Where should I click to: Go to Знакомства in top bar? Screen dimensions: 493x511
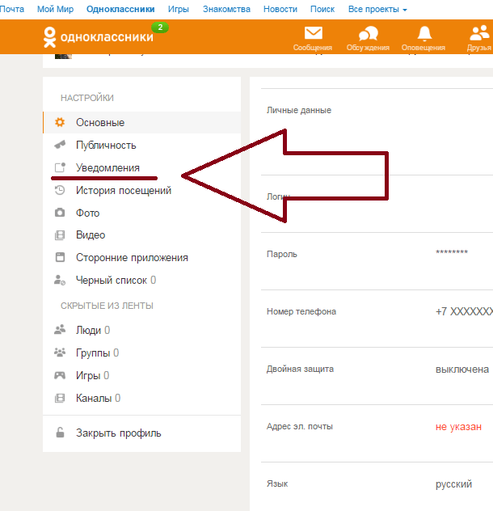click(x=226, y=9)
